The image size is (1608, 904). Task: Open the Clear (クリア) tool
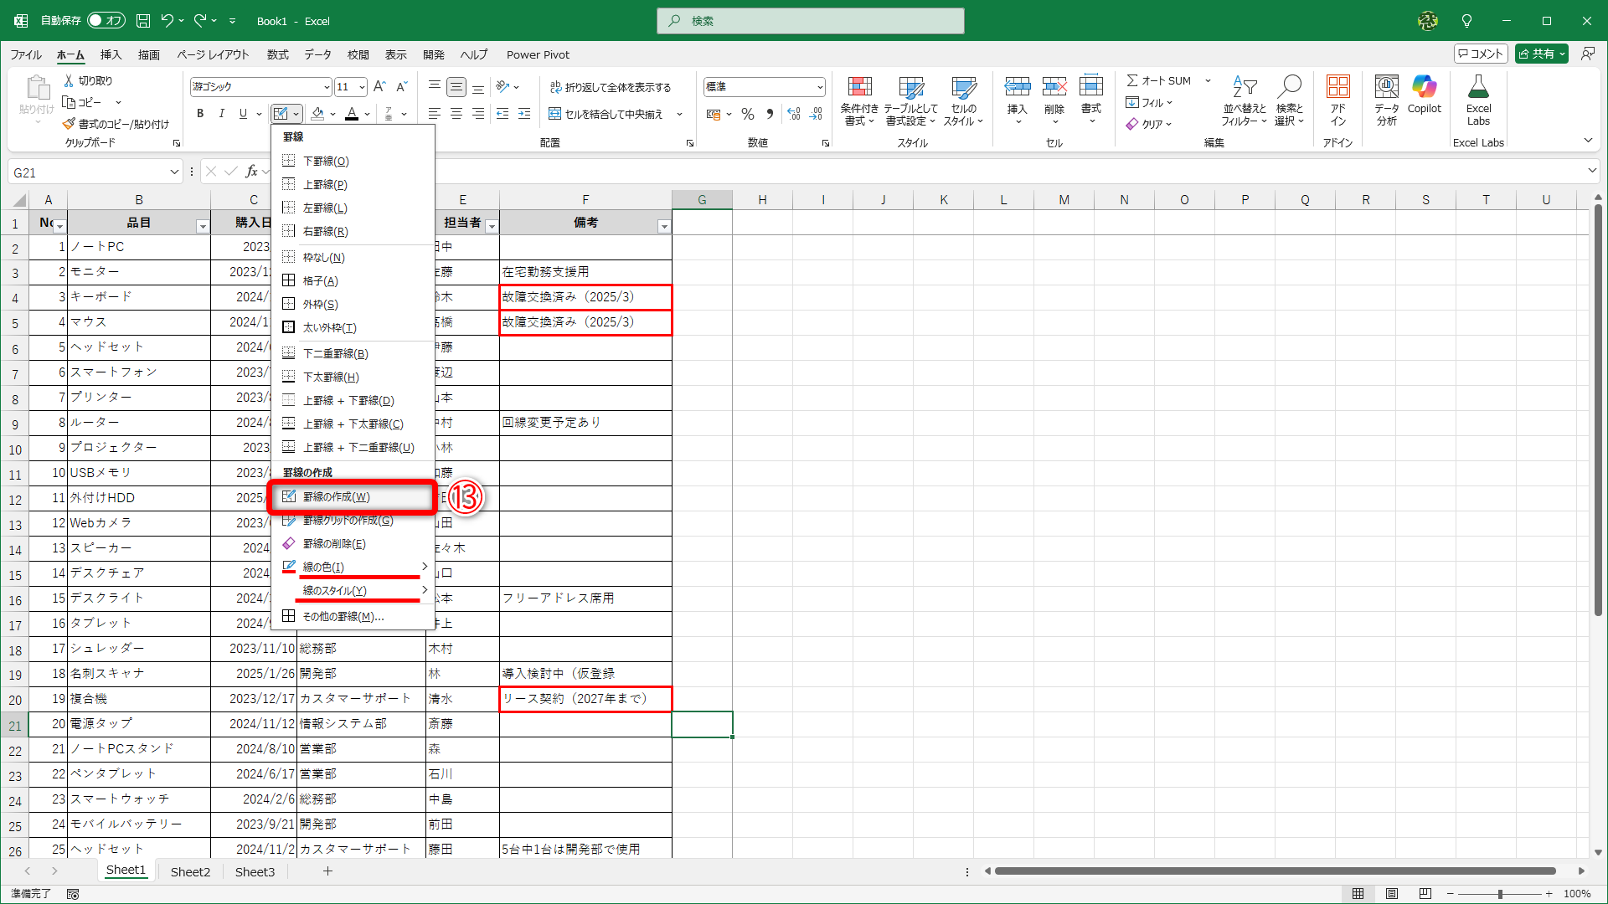coord(1150,124)
